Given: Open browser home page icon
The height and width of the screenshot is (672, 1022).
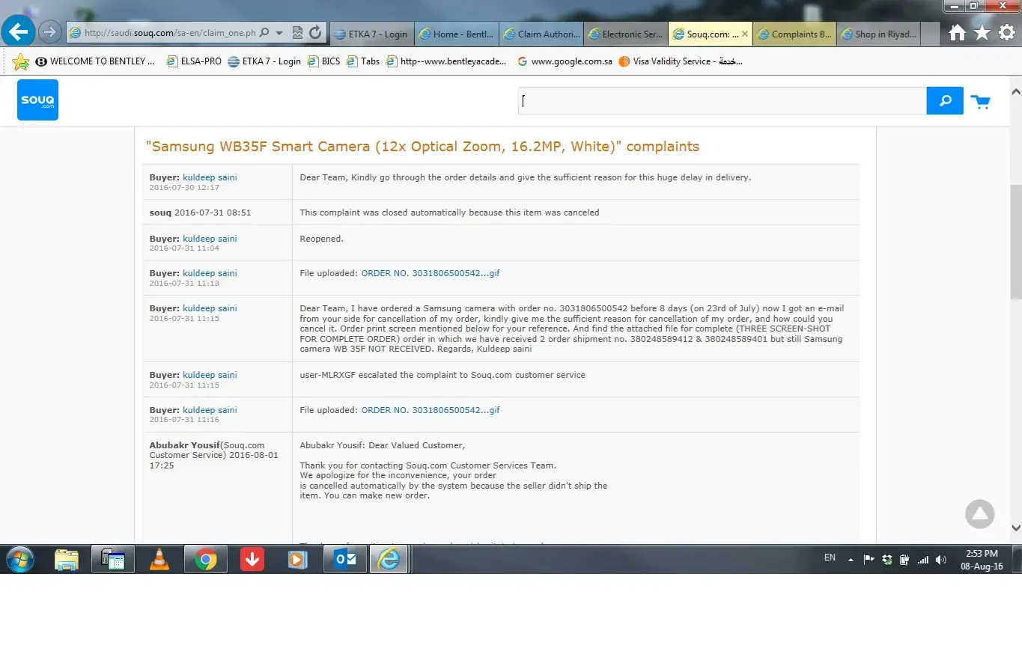Looking at the screenshot, I should click(x=957, y=33).
